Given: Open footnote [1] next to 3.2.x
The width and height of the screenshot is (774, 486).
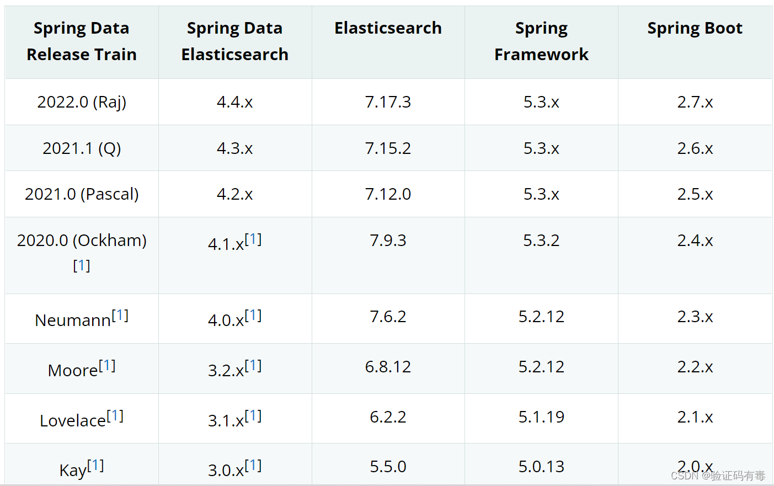Looking at the screenshot, I should click(x=253, y=366).
